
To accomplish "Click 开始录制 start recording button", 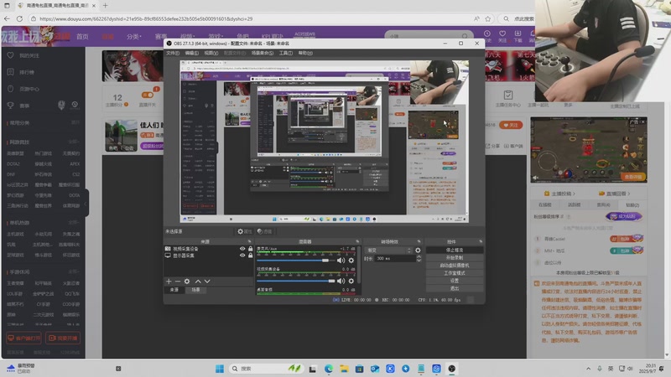I will 455,258.
